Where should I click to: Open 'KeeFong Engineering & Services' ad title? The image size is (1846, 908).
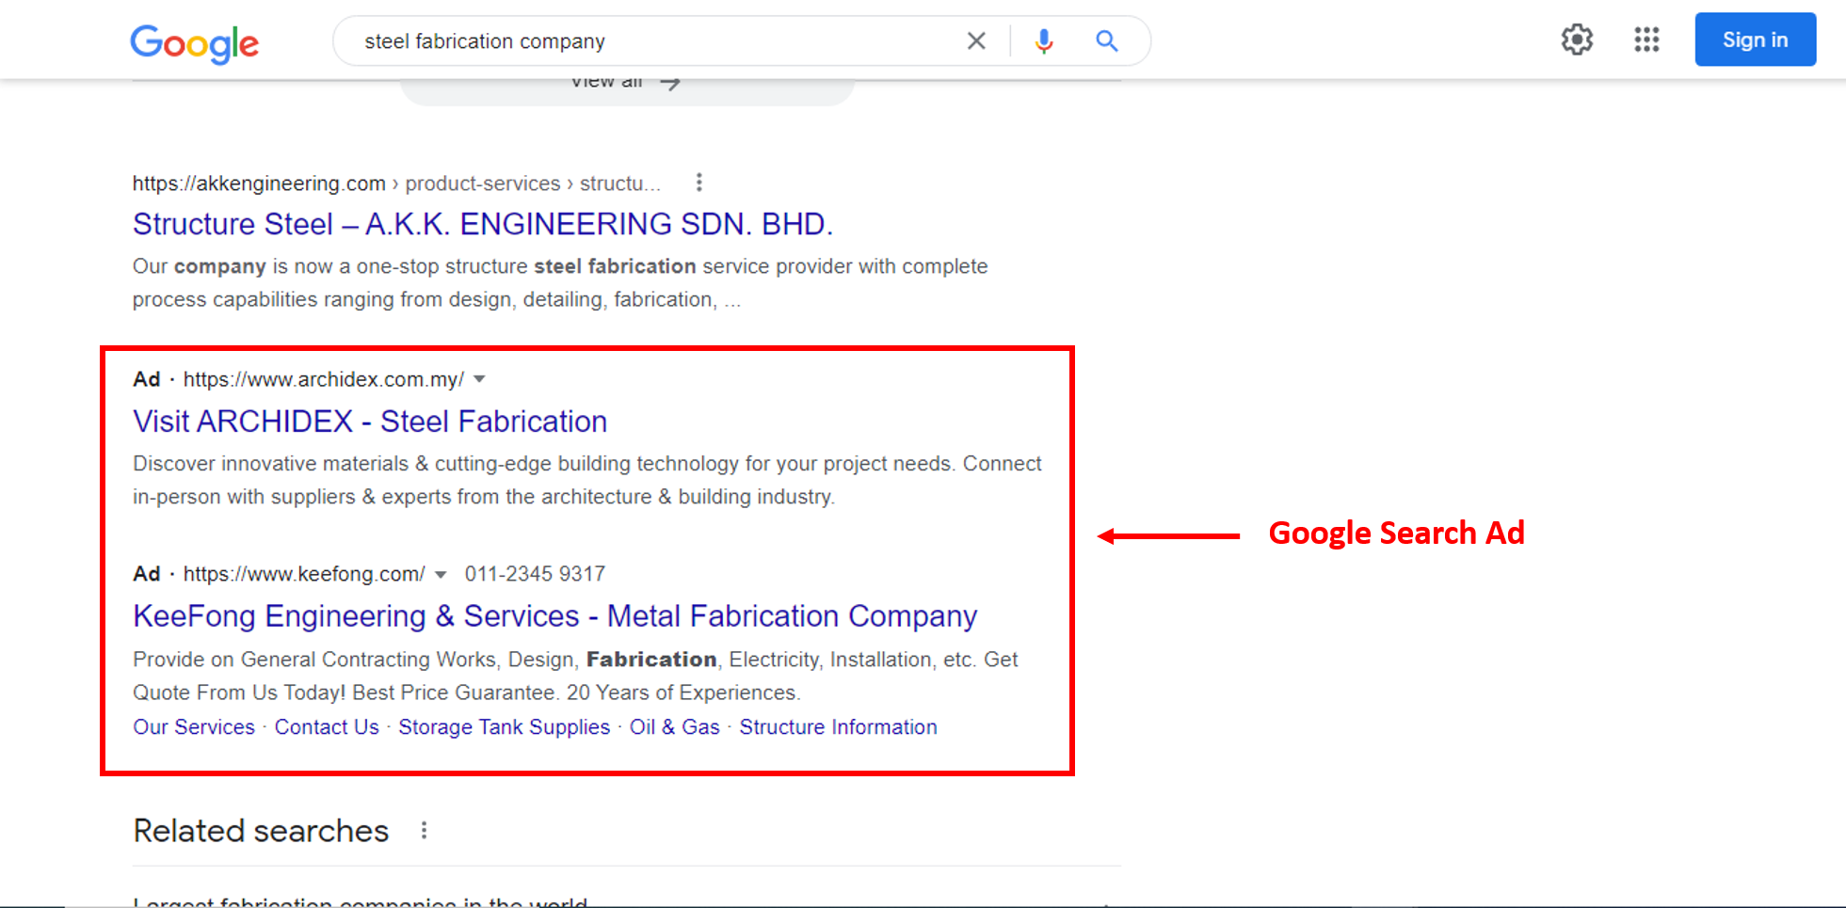click(555, 616)
